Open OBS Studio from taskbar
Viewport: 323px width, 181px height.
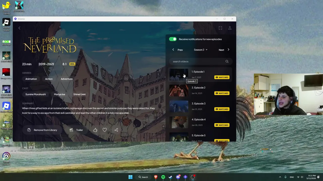click(193, 177)
